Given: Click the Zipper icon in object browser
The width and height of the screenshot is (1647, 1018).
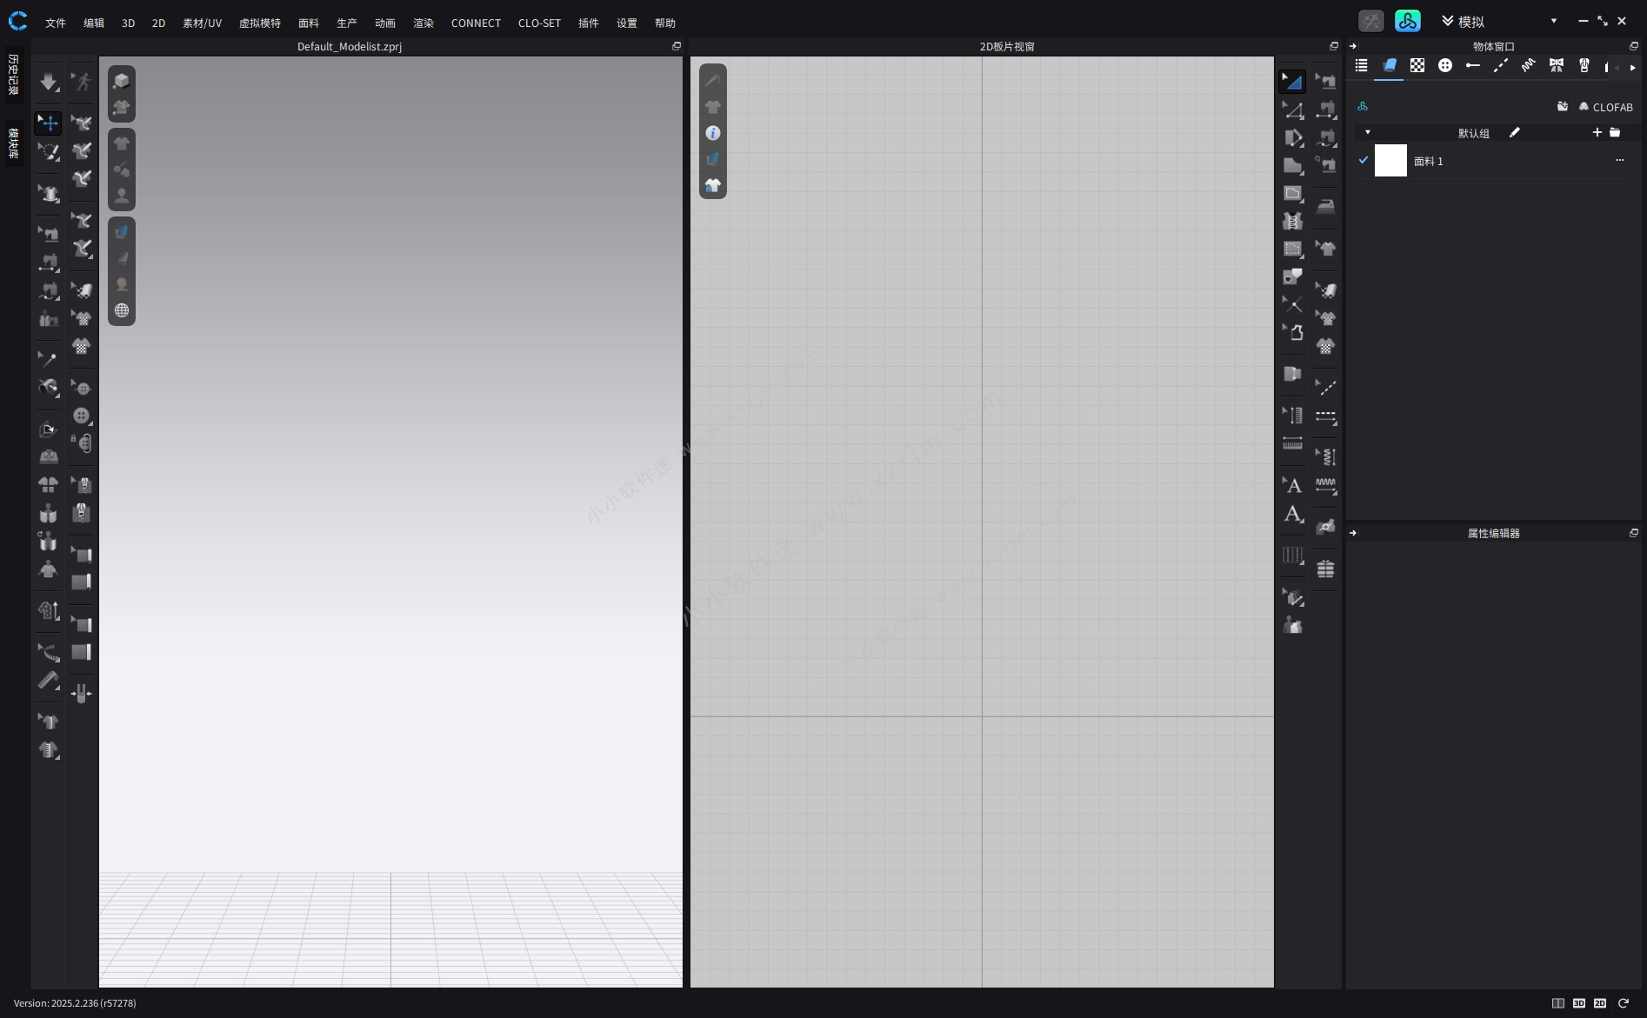Looking at the screenshot, I should pos(1584,66).
